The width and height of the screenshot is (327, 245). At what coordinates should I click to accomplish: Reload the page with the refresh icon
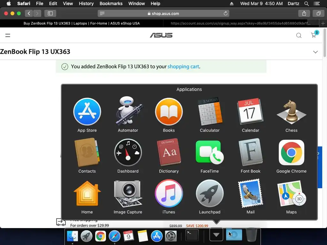click(225, 13)
